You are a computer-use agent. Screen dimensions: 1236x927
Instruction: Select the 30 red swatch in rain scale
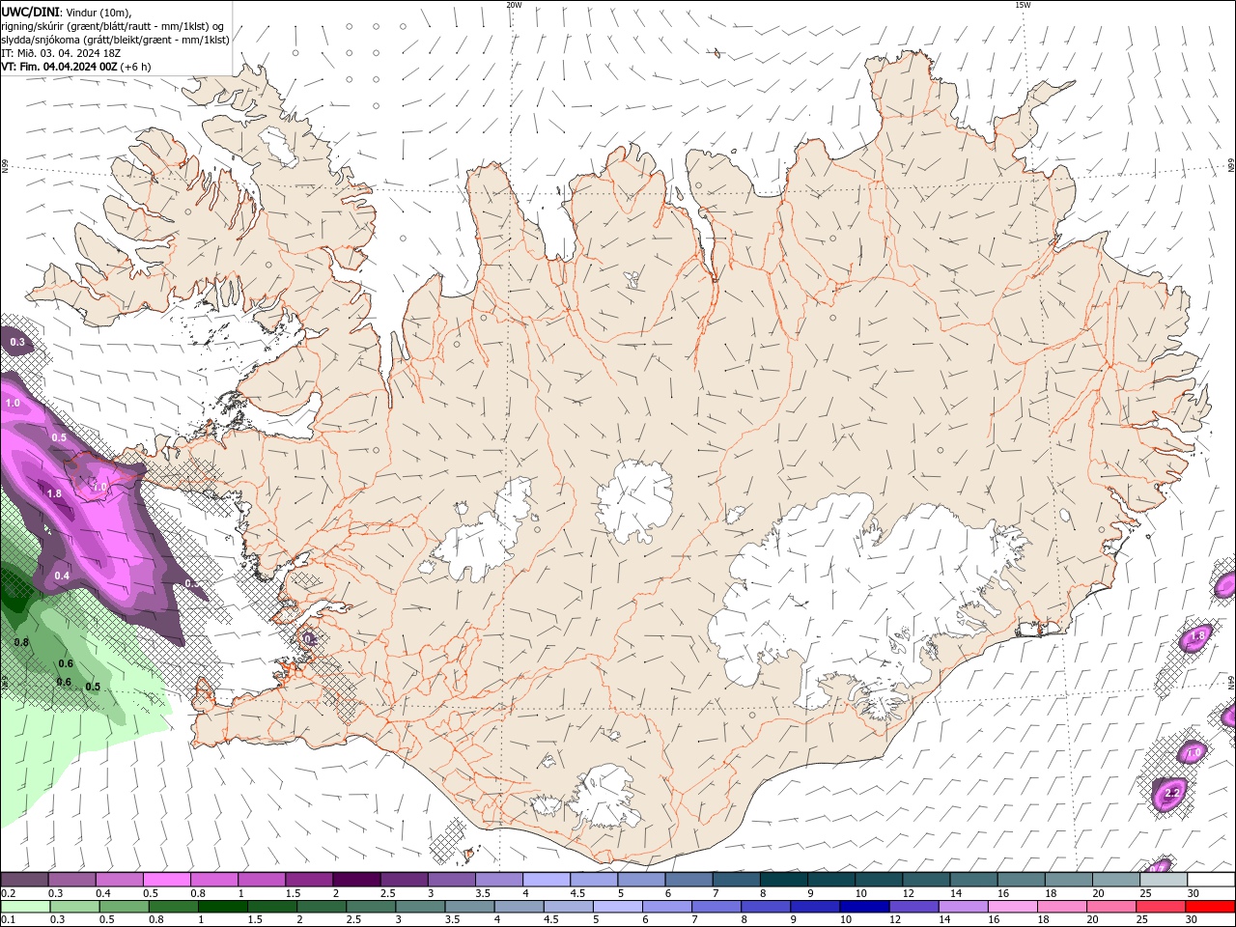click(x=1211, y=907)
